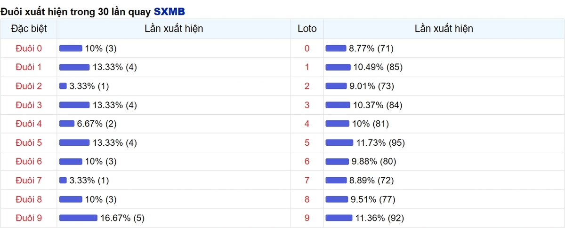Click the Loto column header
Screen dimensions: 565x228
click(307, 29)
